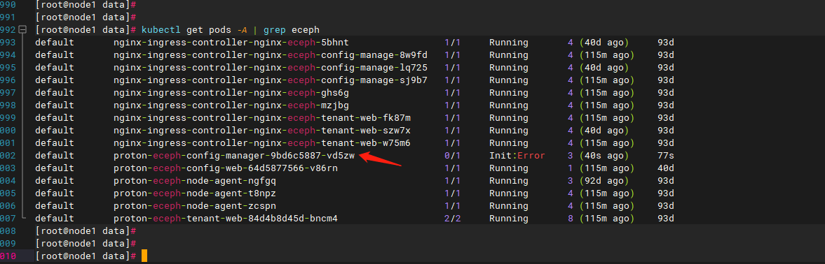Click the 0/1 ready count

[453, 156]
